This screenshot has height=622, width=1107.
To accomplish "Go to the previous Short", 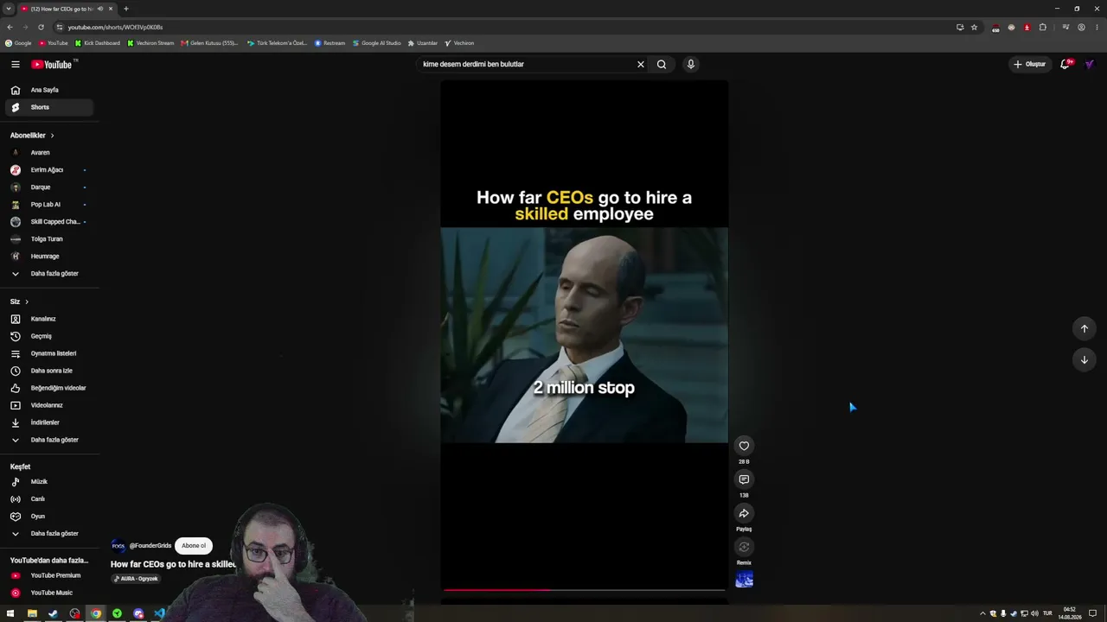I will coord(1084,328).
